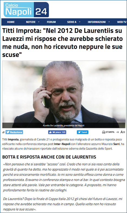Click the Redazione author button
The height and width of the screenshot is (213, 127).
tap(14, 132)
